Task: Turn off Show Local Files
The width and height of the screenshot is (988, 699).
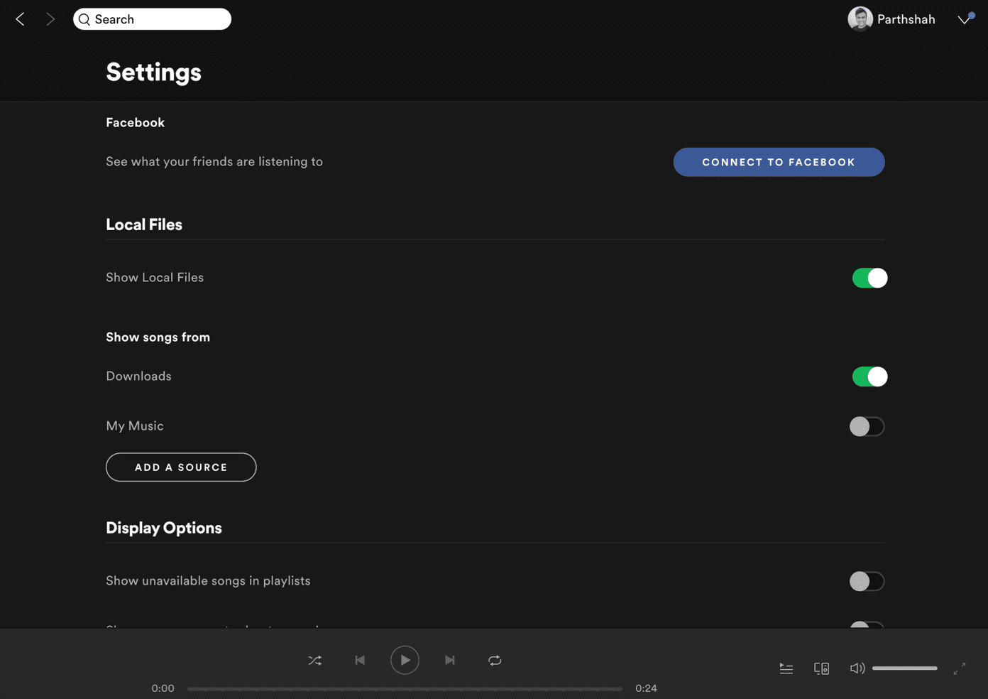Action: coord(869,278)
